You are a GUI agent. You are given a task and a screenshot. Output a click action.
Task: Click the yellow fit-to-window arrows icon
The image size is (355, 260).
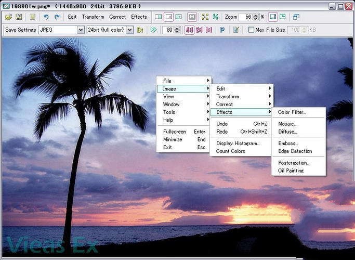click(x=205, y=17)
